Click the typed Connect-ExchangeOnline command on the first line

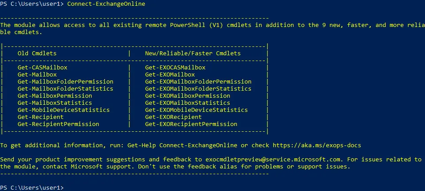106,4
